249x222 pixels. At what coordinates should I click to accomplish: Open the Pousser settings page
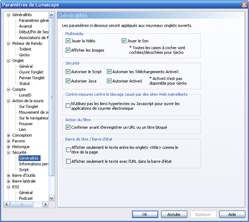[26, 124]
